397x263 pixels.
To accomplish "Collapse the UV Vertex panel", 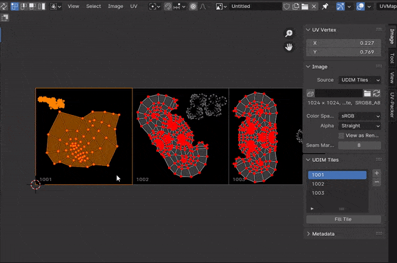I will [x=308, y=30].
